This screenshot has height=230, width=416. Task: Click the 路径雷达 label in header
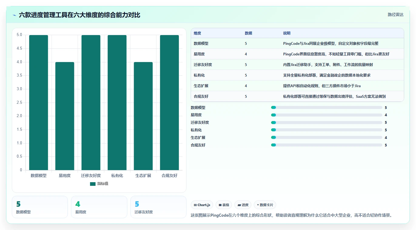[x=395, y=15]
